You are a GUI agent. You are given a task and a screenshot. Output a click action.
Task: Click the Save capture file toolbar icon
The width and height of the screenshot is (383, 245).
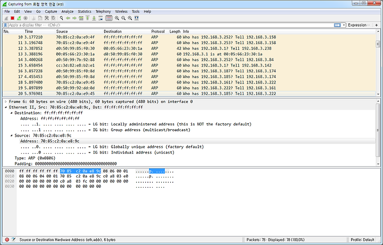[40, 18]
